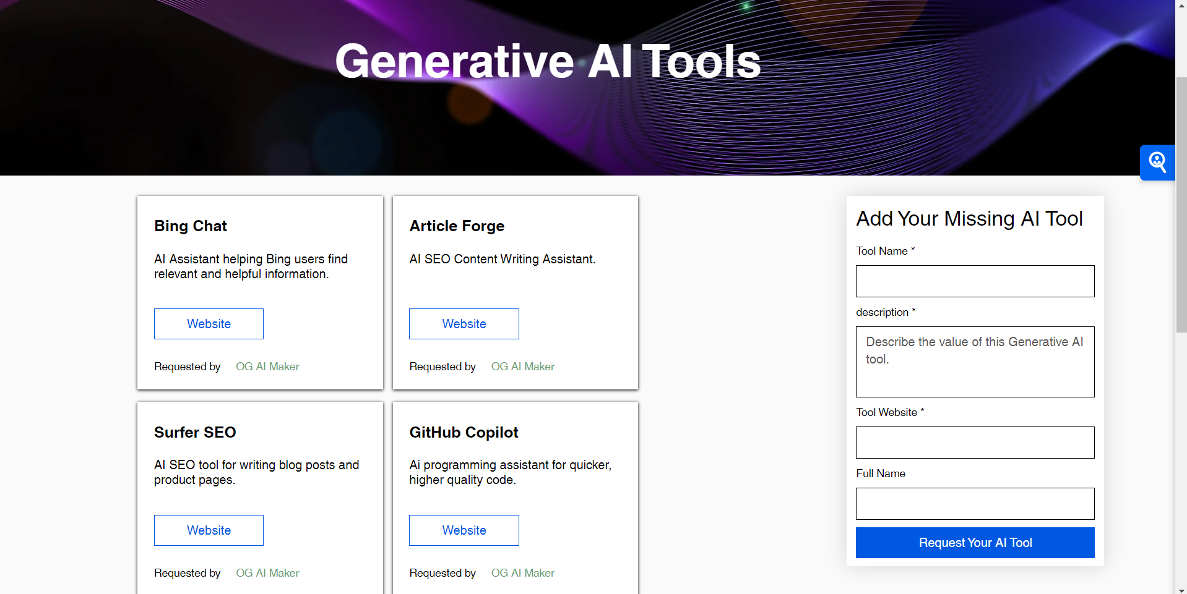Click OG AI Maker under Bing Chat
Image resolution: width=1187 pixels, height=594 pixels.
267,366
